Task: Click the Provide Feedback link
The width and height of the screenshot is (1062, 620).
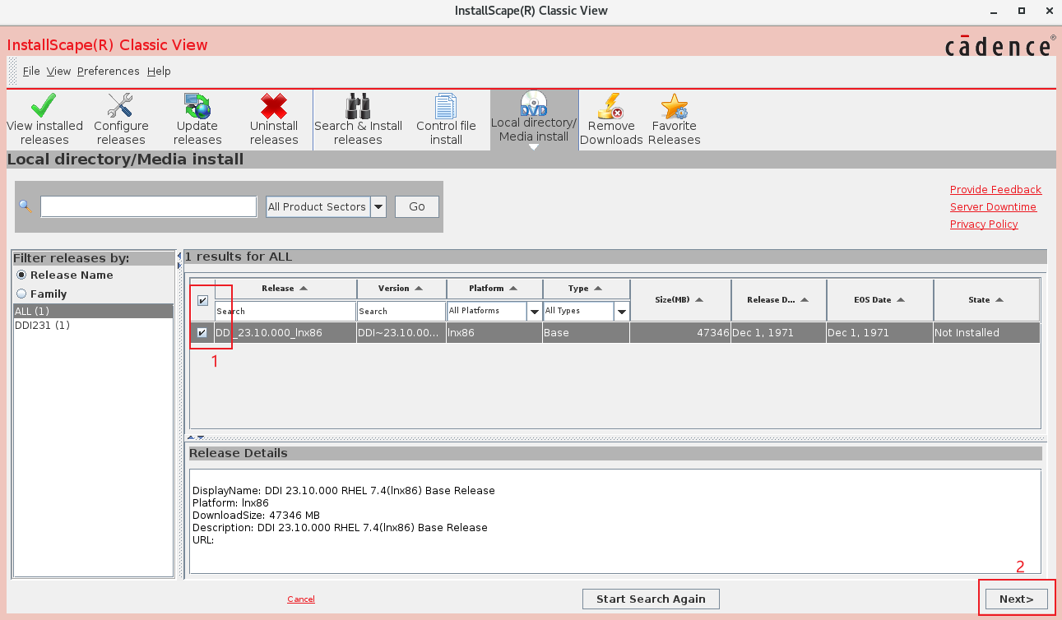Action: tap(995, 190)
